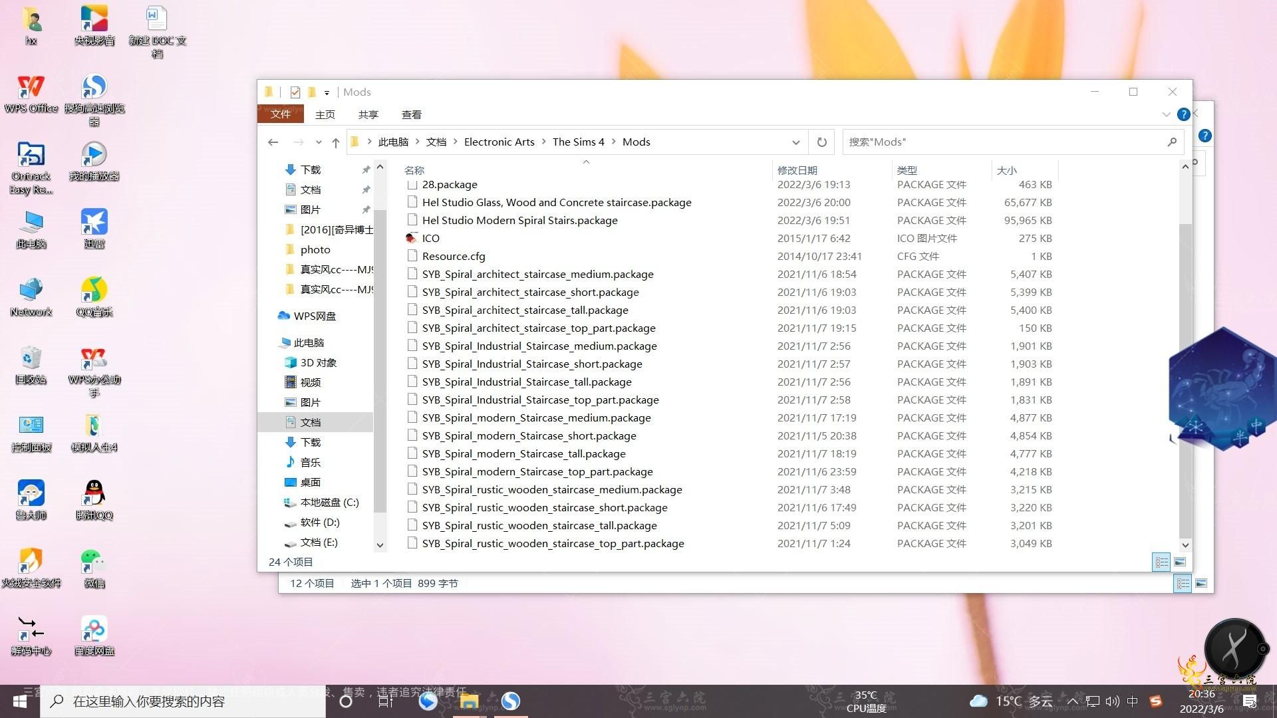Click the navigation pane scrollbar down arrow
This screenshot has width=1277, height=718.
(380, 545)
